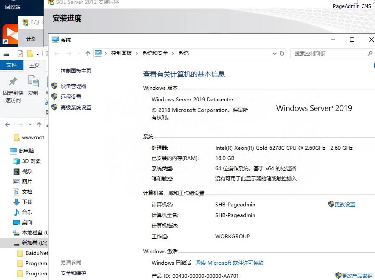Click the shield icon next to 更改设置
Viewport: 375px width, 280px height.
(x=331, y=204)
